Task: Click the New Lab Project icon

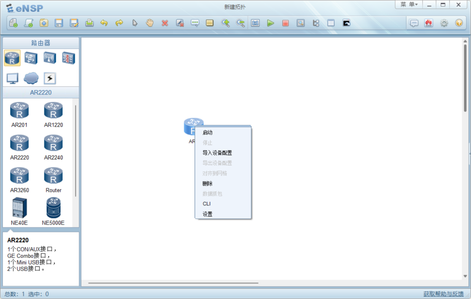Action: (29, 23)
